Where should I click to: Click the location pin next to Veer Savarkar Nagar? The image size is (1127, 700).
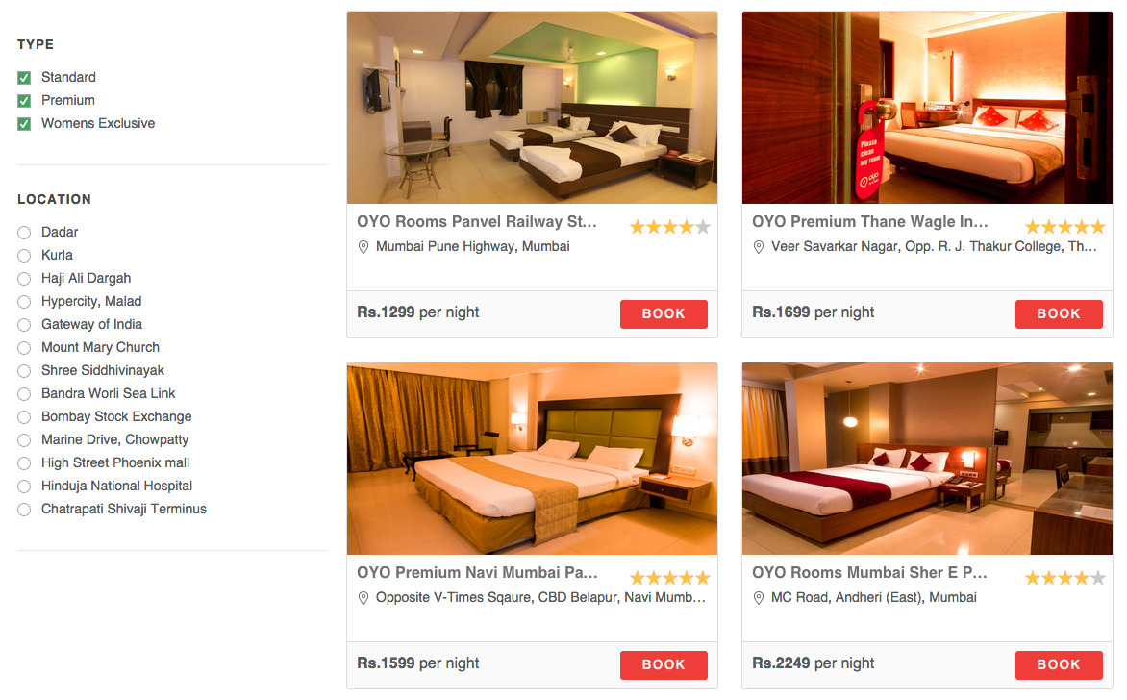759,247
